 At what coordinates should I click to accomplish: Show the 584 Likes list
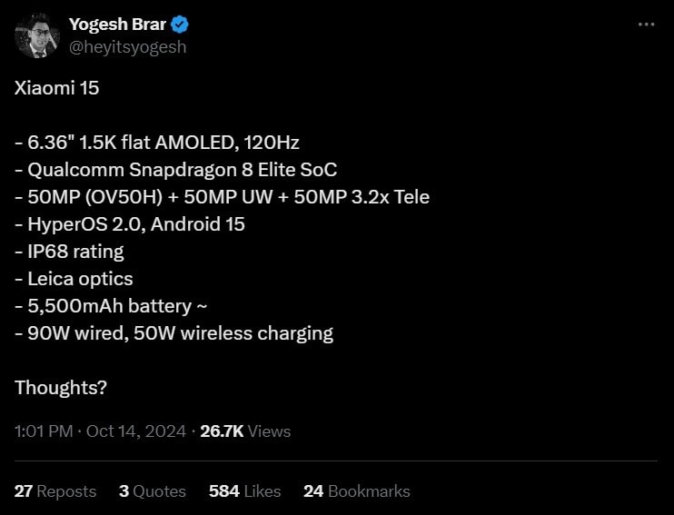tap(244, 491)
